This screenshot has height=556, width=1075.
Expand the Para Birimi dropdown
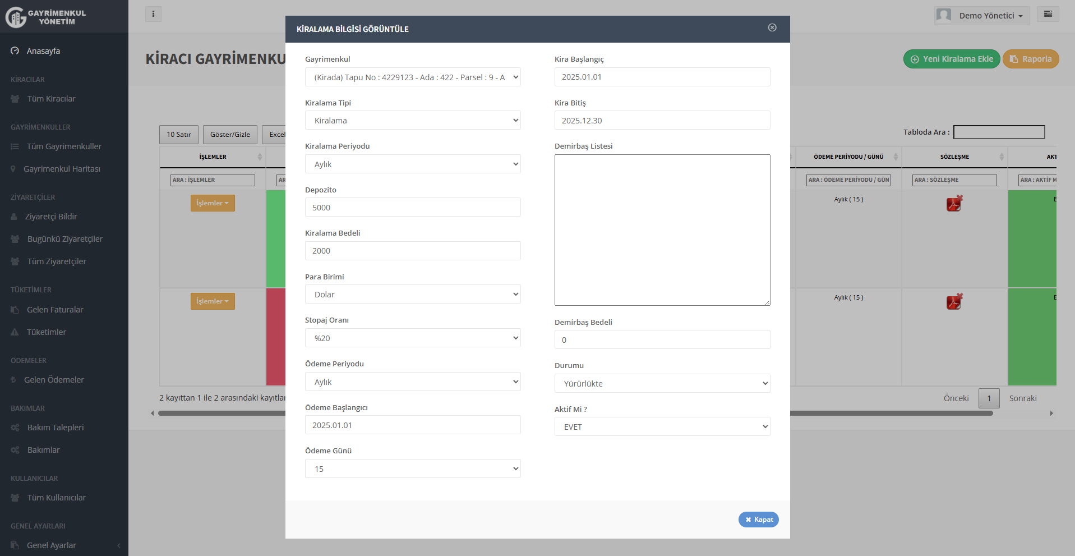(413, 295)
